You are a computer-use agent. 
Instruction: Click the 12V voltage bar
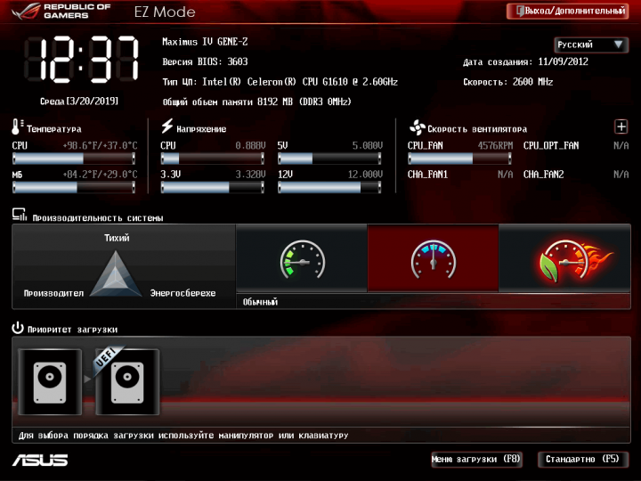329,187
